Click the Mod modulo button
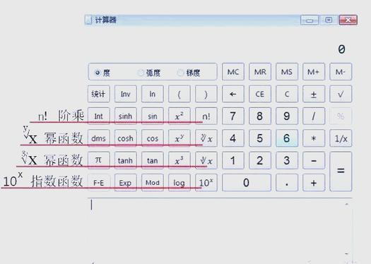 click(153, 182)
